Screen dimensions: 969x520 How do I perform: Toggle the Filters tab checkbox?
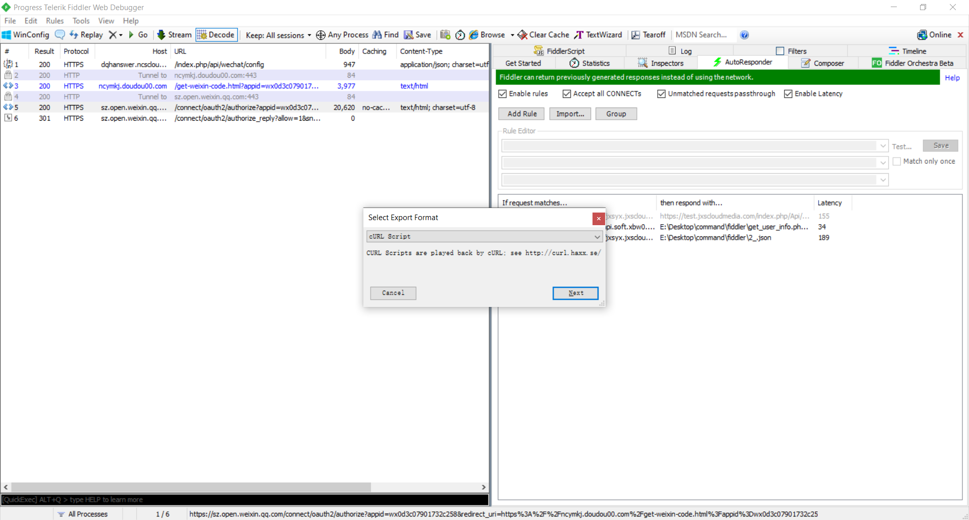tap(780, 51)
